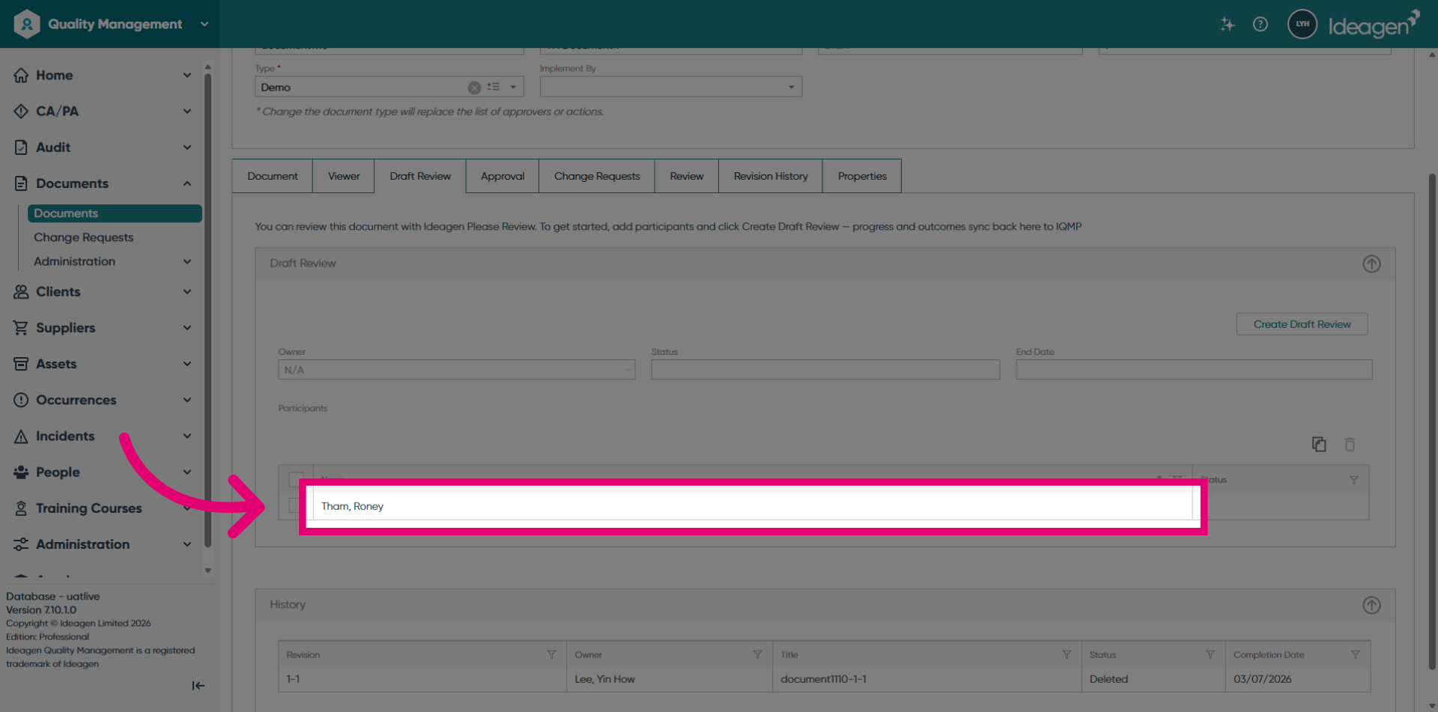Click the delete participant trash icon
The height and width of the screenshot is (712, 1438).
pyautogui.click(x=1350, y=444)
